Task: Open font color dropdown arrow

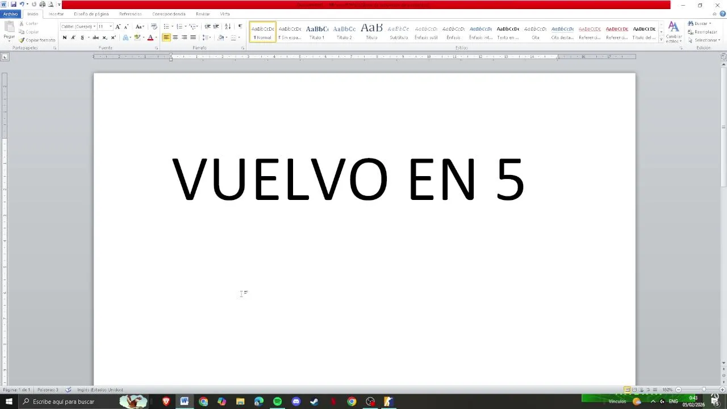Action: 156,37
